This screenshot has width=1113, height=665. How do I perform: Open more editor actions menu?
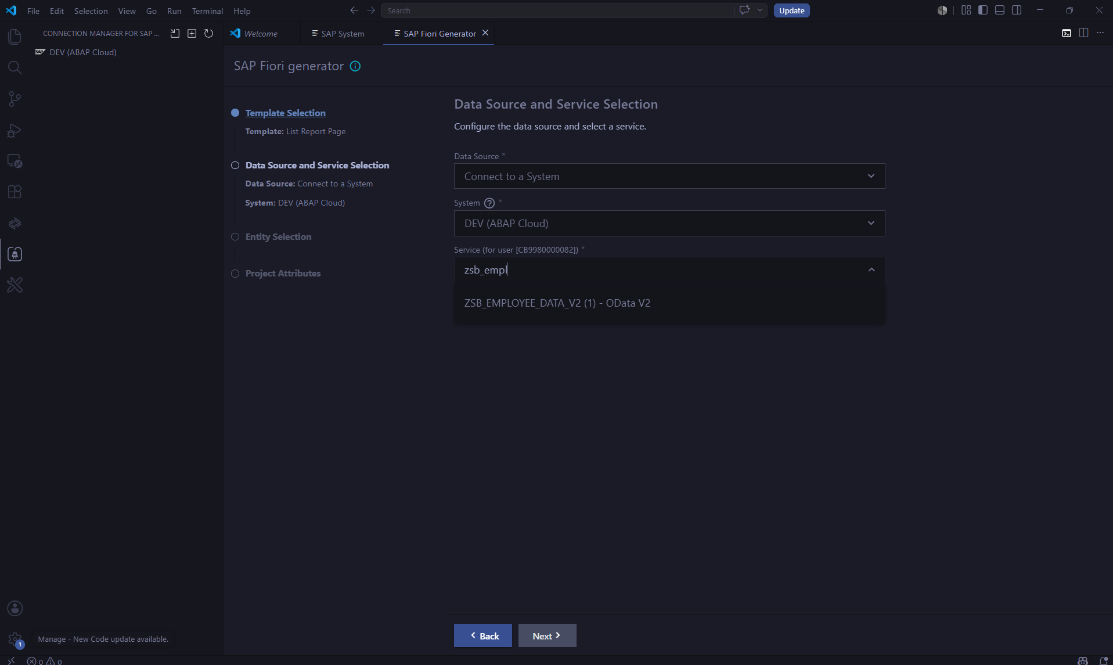click(1100, 33)
